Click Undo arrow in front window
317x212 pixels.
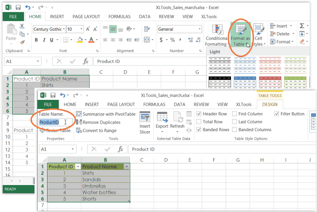pos(63,95)
